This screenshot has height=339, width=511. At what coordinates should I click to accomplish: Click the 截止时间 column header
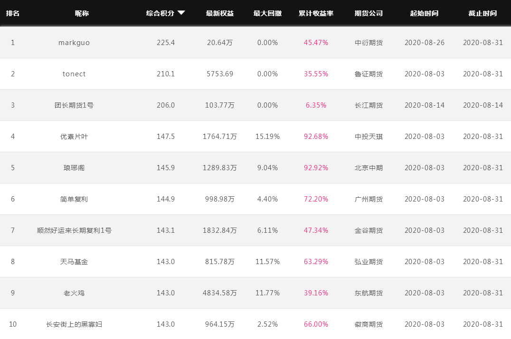pos(483,13)
